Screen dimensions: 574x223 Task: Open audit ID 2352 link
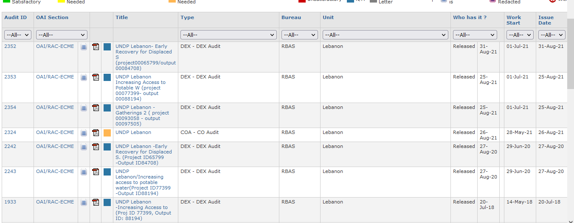[10, 46]
